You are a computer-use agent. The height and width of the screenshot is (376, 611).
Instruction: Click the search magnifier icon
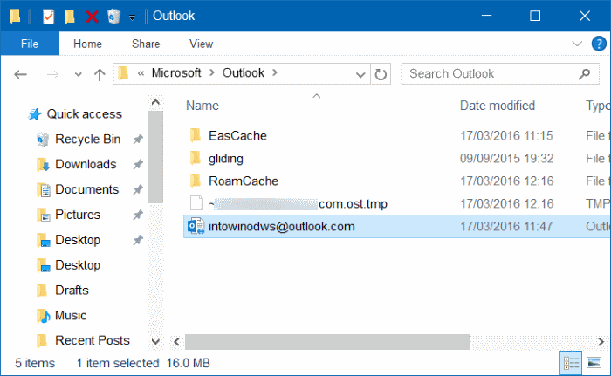[584, 73]
